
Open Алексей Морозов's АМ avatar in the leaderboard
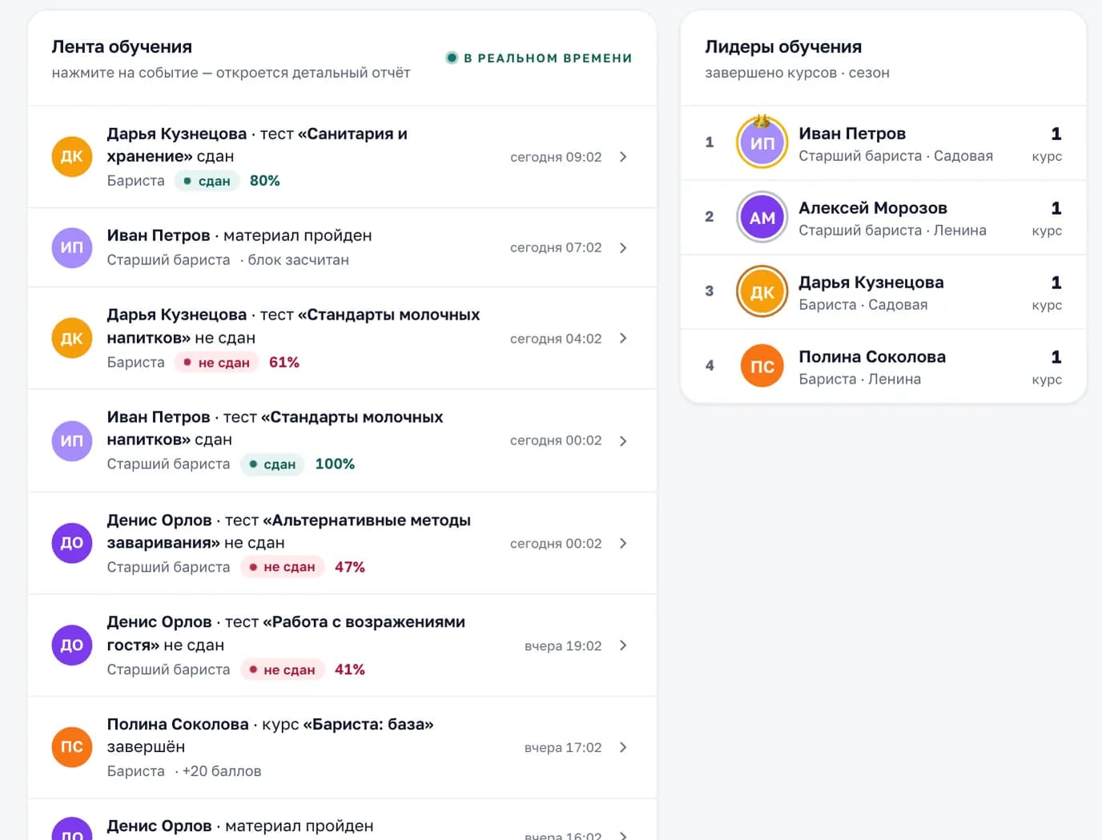[762, 217]
